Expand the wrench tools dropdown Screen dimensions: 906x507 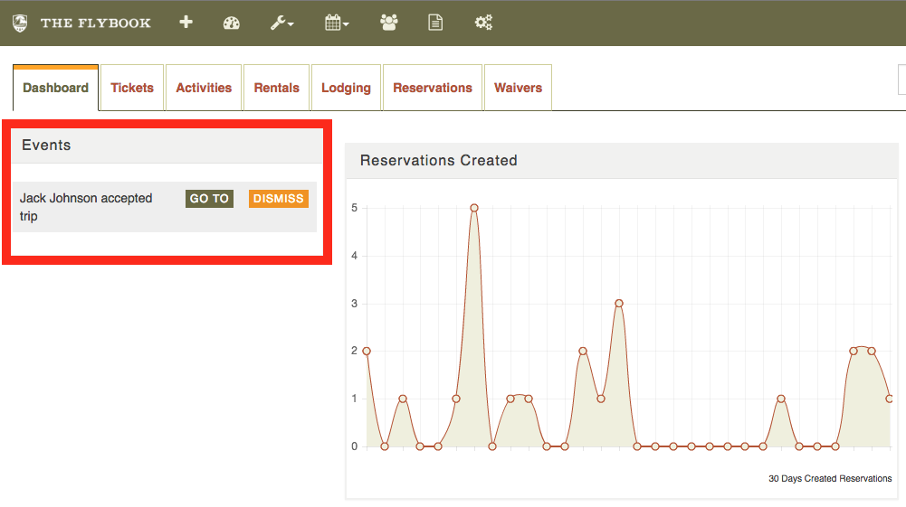282,23
